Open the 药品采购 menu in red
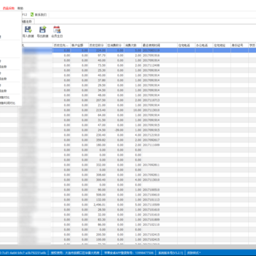This screenshot has height=256, width=256. tap(9, 9)
